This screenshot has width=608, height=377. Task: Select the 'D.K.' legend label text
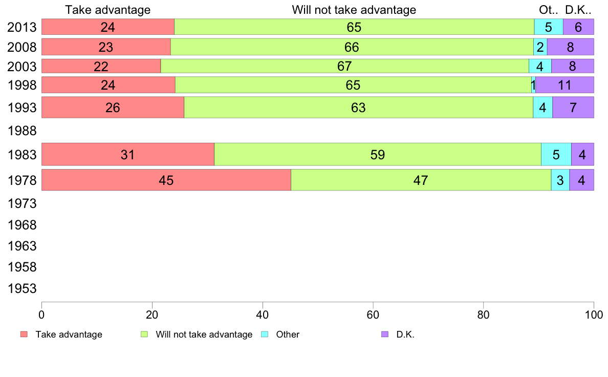pyautogui.click(x=405, y=334)
